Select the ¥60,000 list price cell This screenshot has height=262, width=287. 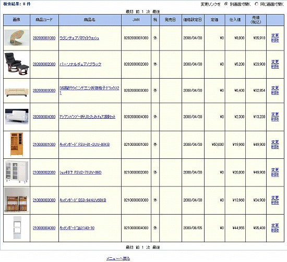click(214, 144)
